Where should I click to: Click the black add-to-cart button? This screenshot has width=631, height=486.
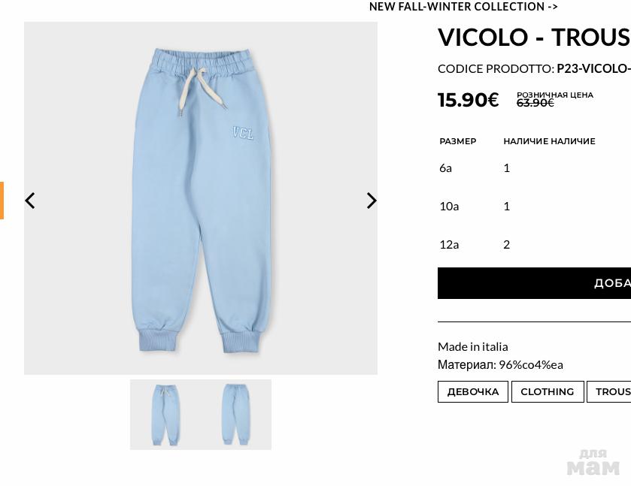pos(535,283)
